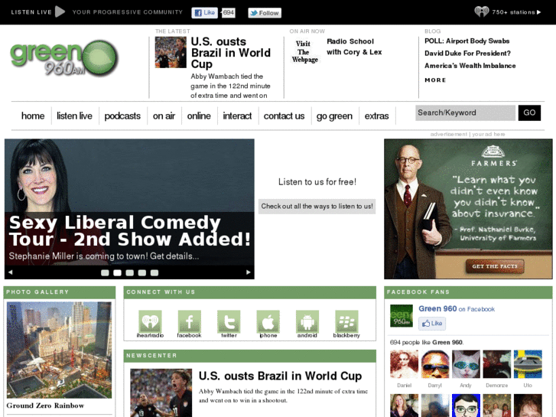The image size is (556, 417).
Task: Click the twitter connect icon
Action: click(229, 321)
